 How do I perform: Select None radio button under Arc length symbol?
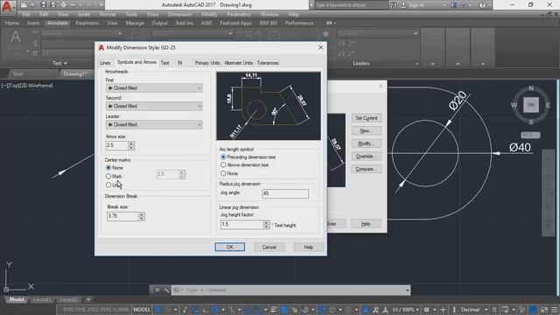click(223, 173)
